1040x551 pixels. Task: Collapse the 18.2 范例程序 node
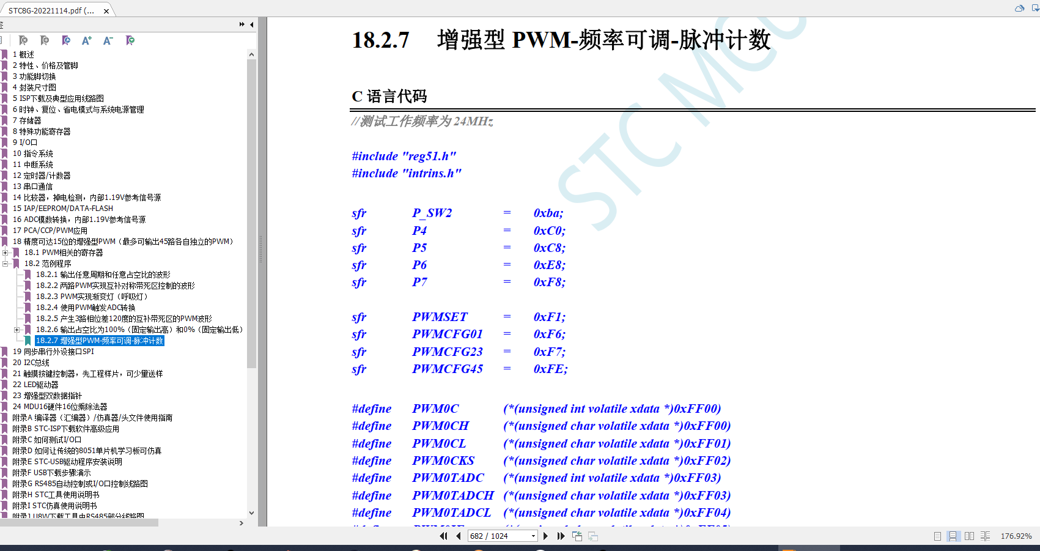[6, 264]
